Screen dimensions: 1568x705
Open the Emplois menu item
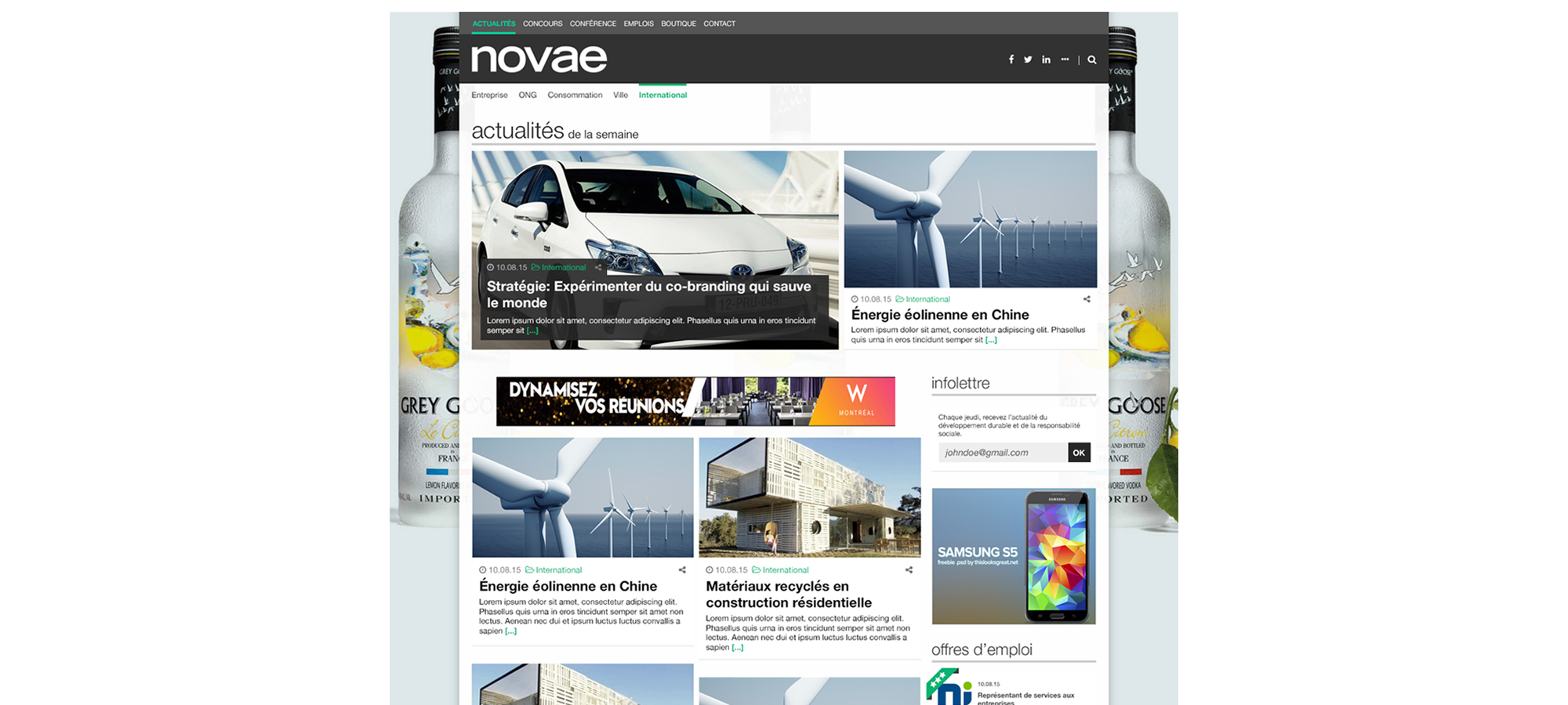tap(638, 23)
